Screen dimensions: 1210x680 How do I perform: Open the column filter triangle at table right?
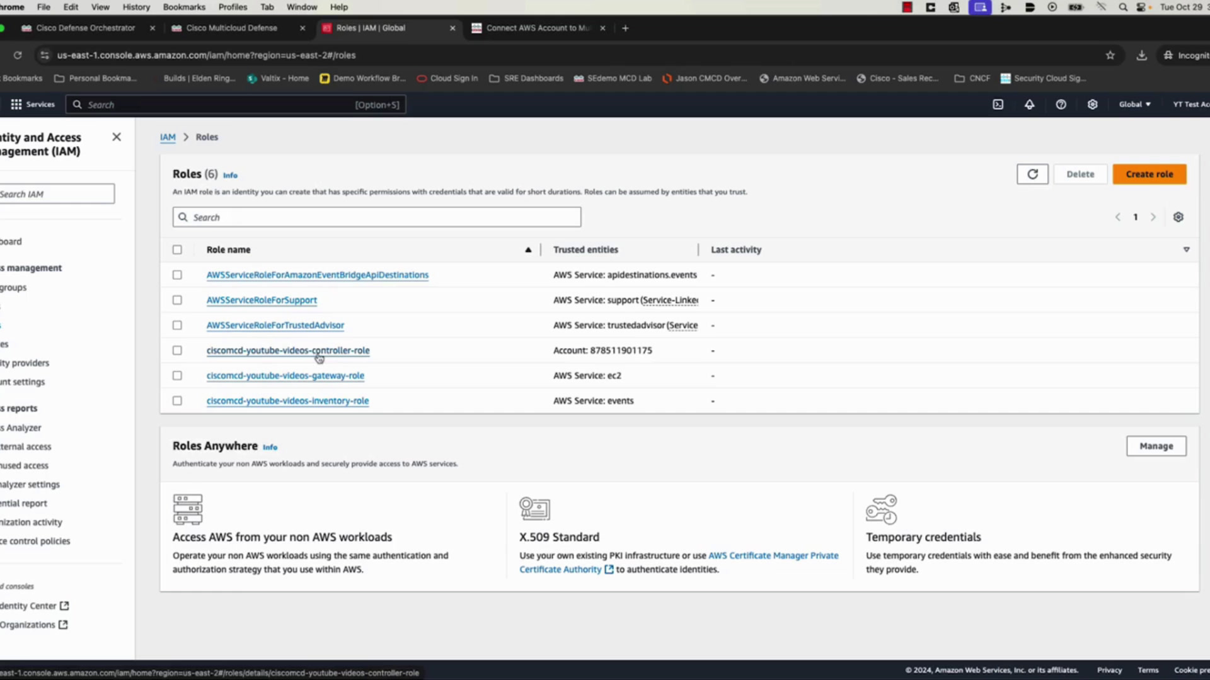click(x=1186, y=250)
